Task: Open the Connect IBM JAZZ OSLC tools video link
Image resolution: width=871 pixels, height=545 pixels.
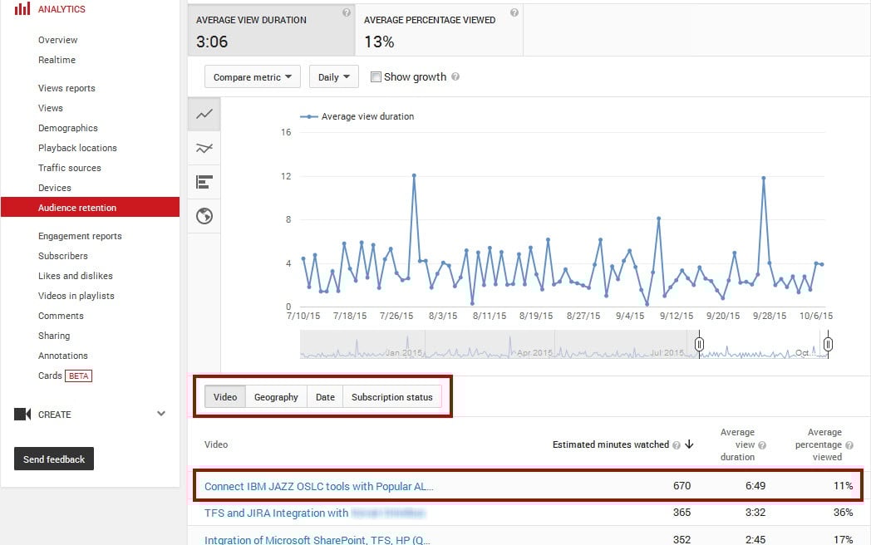Action: pos(319,487)
